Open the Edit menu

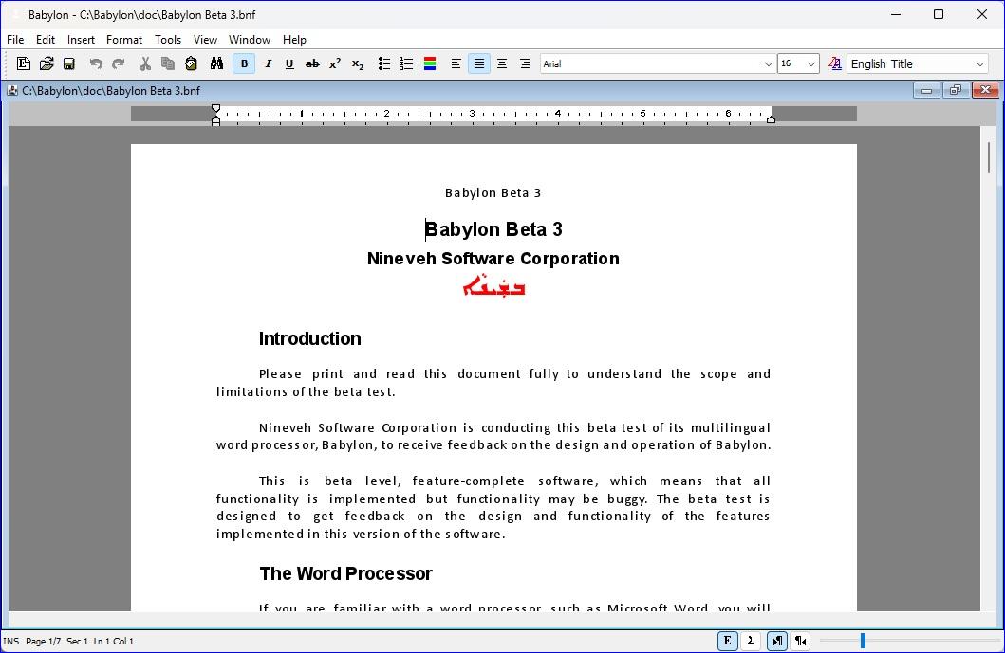(x=46, y=40)
